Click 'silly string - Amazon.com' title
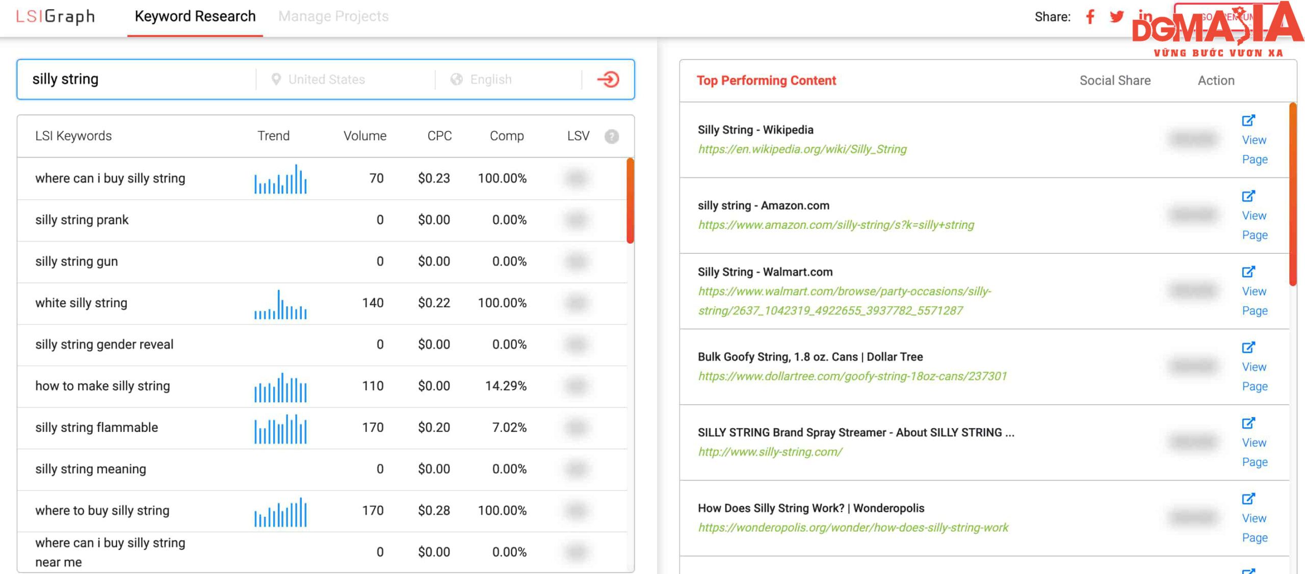 tap(764, 205)
